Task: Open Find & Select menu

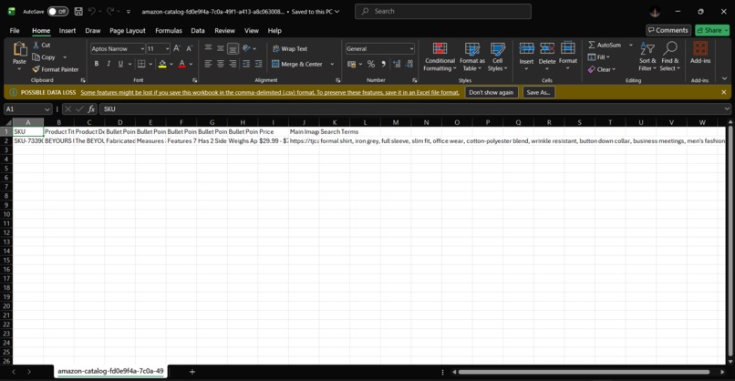Action: tap(670, 57)
